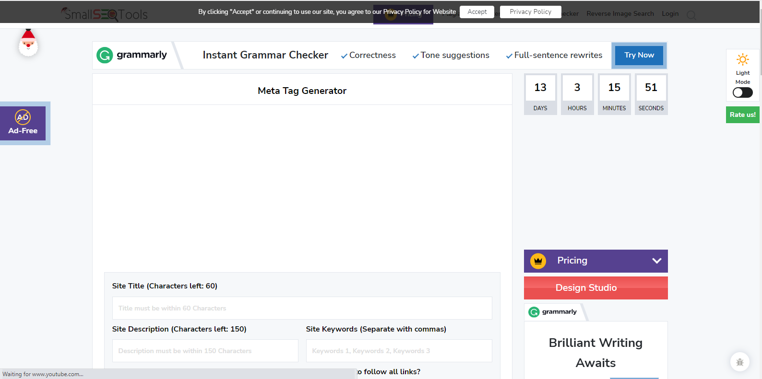Click the sun Light Mode icon
Screen dimensions: 762x379
743,59
